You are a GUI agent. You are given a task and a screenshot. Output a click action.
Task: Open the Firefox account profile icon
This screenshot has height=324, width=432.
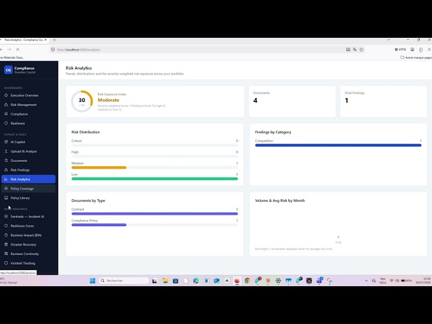412,49
